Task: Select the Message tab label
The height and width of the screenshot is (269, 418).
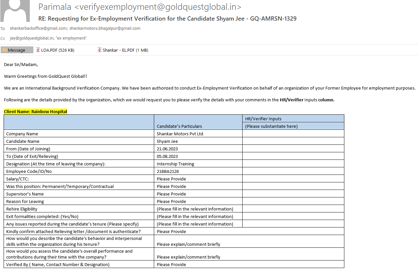Action: 17,50
